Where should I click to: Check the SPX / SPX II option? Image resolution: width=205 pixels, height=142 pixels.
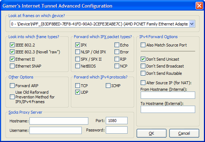pyautogui.click(x=77, y=59)
